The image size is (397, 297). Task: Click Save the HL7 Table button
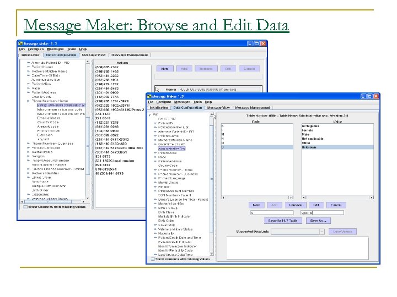pyautogui.click(x=282, y=221)
